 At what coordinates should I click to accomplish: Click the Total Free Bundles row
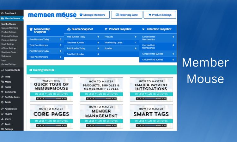(83, 43)
